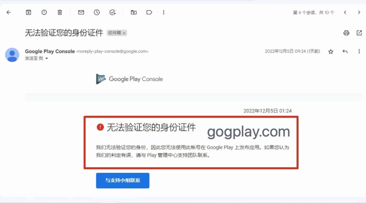
Task: Go to the newer conversation arrow
Action: click(345, 12)
